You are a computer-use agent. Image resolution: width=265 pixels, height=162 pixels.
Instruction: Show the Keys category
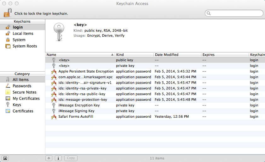[x=22, y=105]
